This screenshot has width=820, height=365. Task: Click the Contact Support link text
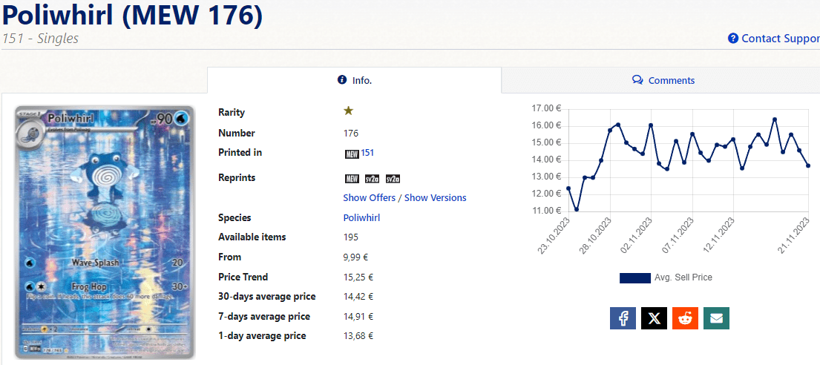[780, 39]
